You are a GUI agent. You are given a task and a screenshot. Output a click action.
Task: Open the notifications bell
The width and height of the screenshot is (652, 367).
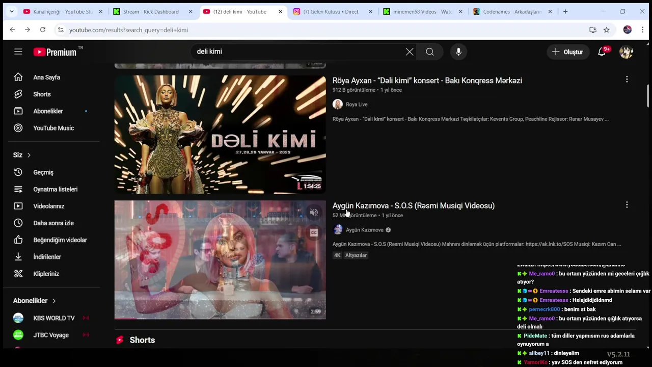tap(602, 51)
